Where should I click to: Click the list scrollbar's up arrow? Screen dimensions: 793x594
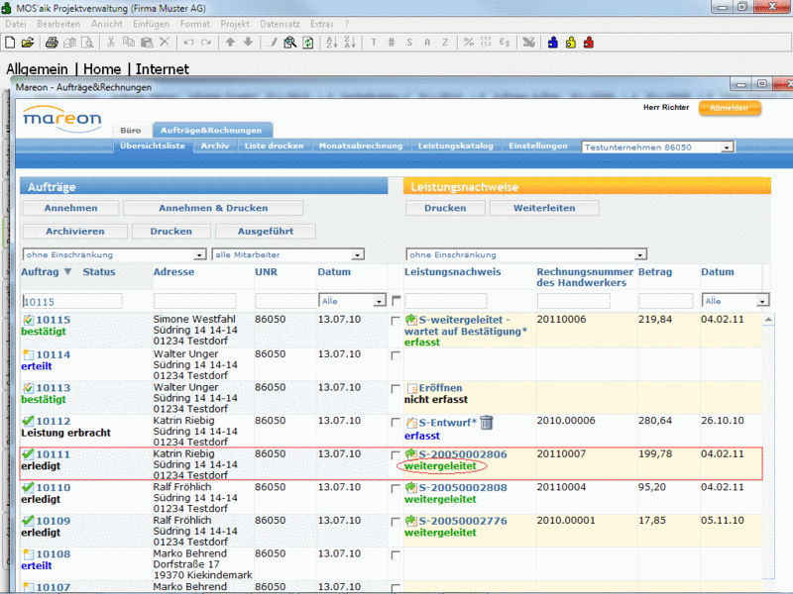tap(768, 319)
